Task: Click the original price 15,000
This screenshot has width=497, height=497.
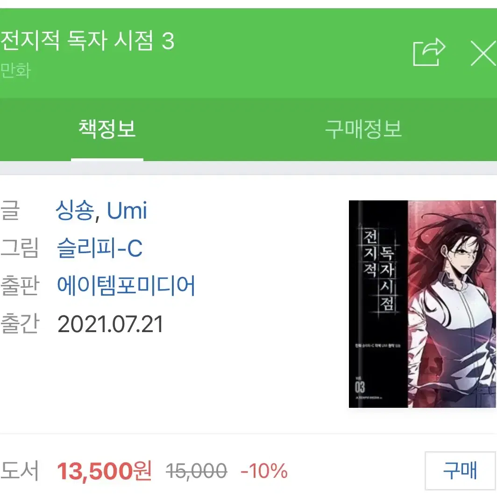Action: (196, 471)
